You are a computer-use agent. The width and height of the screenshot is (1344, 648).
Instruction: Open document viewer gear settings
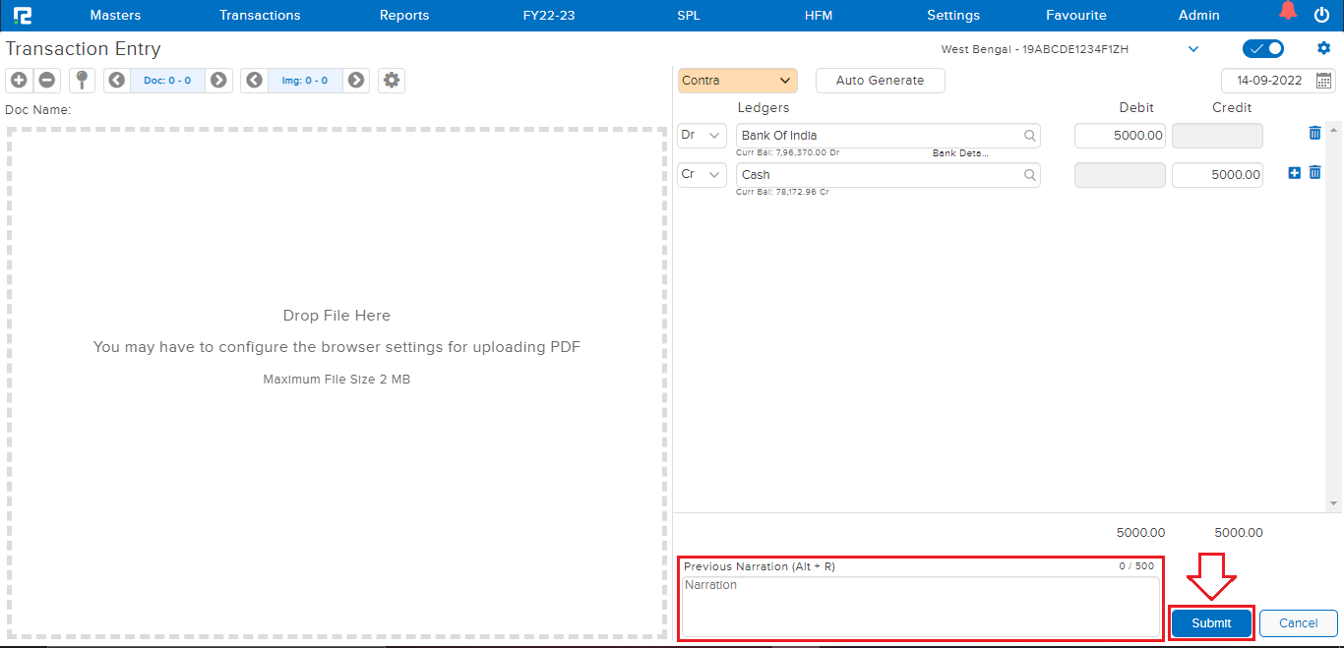click(x=392, y=81)
